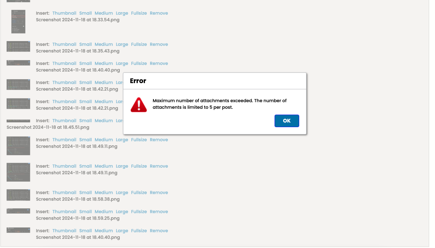Choose Thumbnail link for Screenshot 18.35.43

click(x=64, y=44)
